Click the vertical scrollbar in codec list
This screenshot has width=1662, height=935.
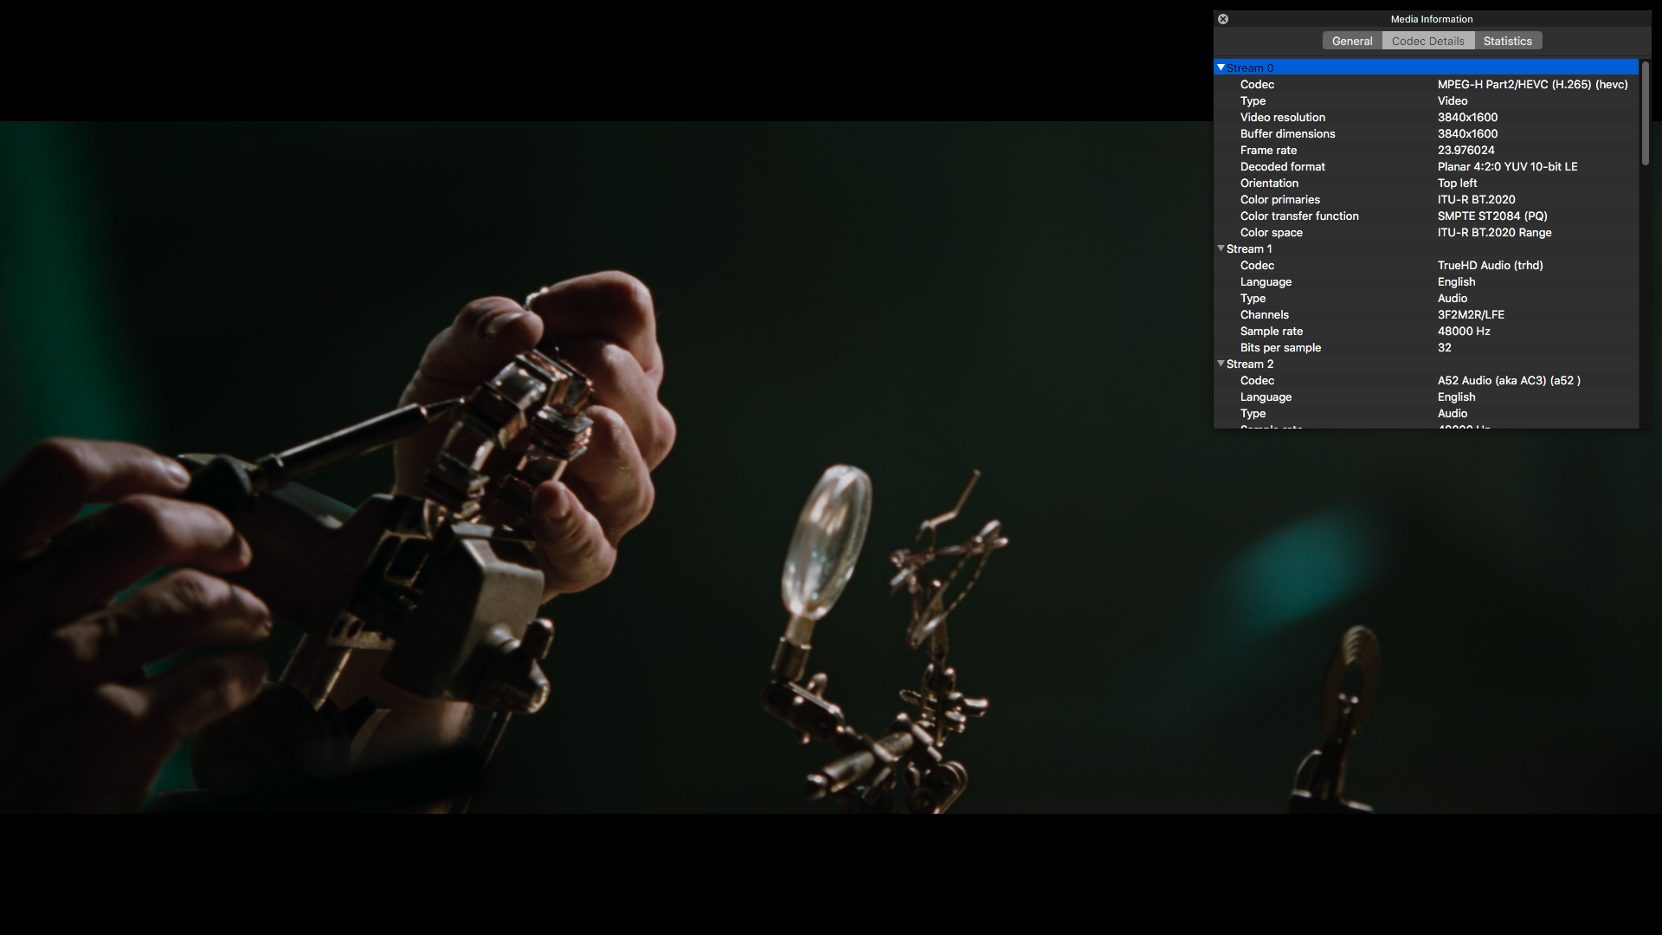tap(1645, 113)
